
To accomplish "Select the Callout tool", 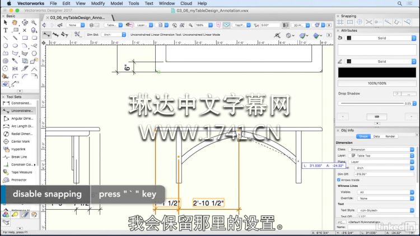I will [x=15, y=30].
